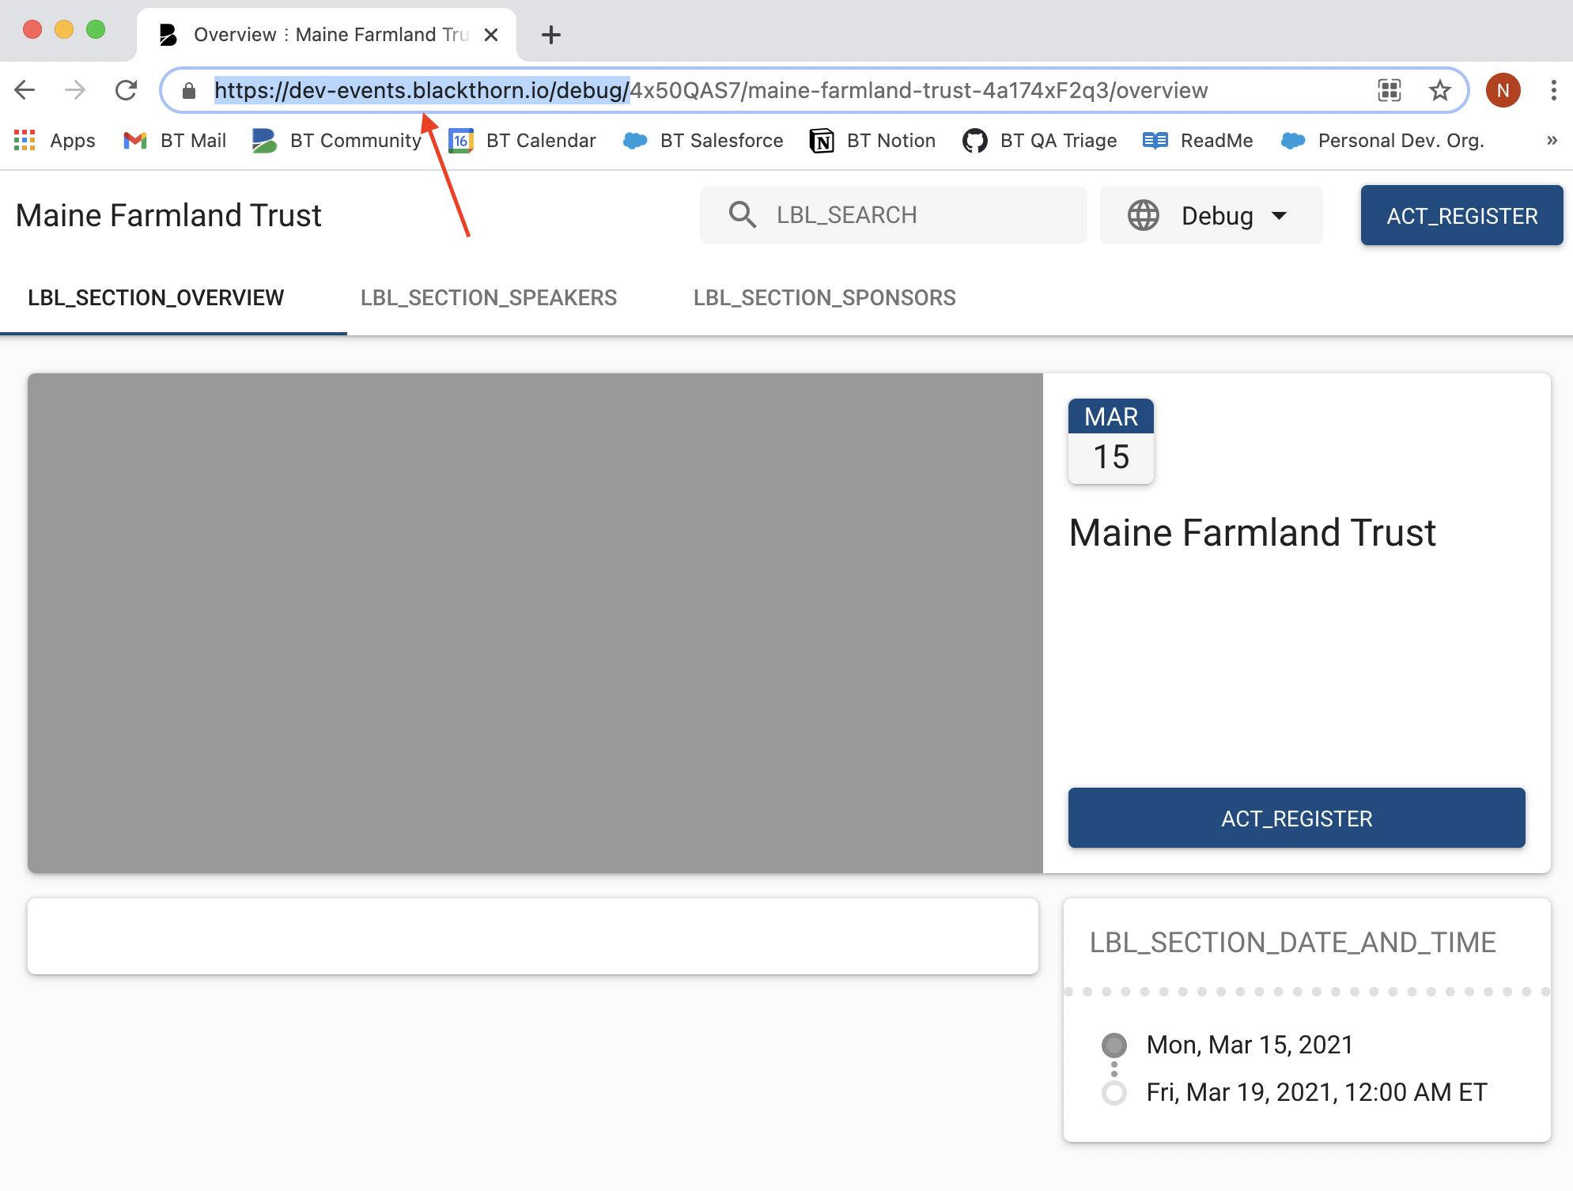Click the search magnifier icon
This screenshot has width=1573, height=1191.
click(743, 215)
